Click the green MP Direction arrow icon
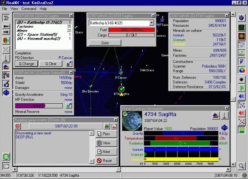The height and width of the screenshot is (179, 248). (x=69, y=106)
